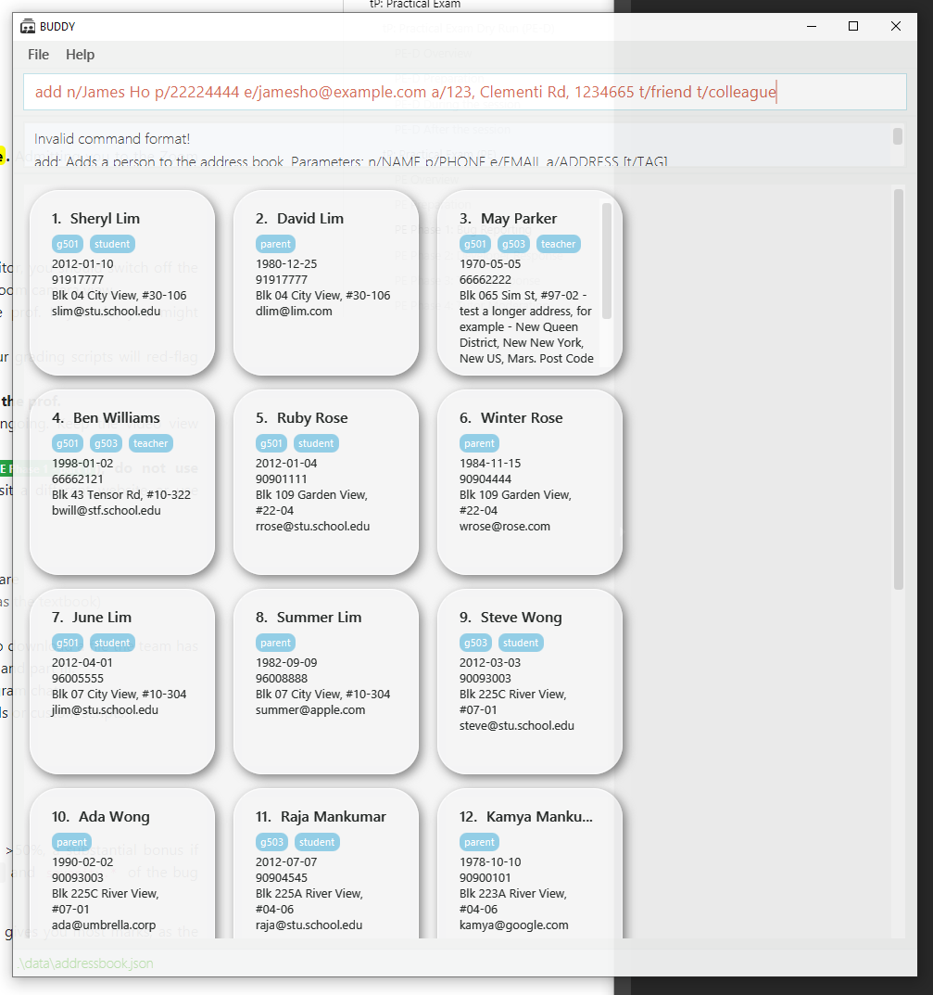Screen dimensions: 933x995
Task: Click the person list scrollbar
Action: tap(898, 389)
